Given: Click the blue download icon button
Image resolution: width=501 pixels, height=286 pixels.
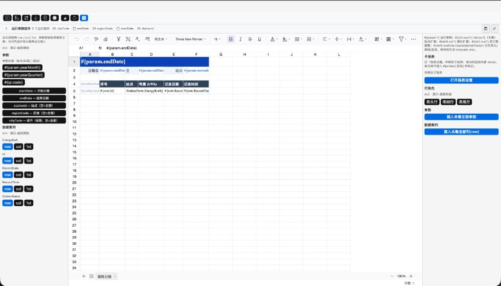Looking at the screenshot, I should click(84, 18).
